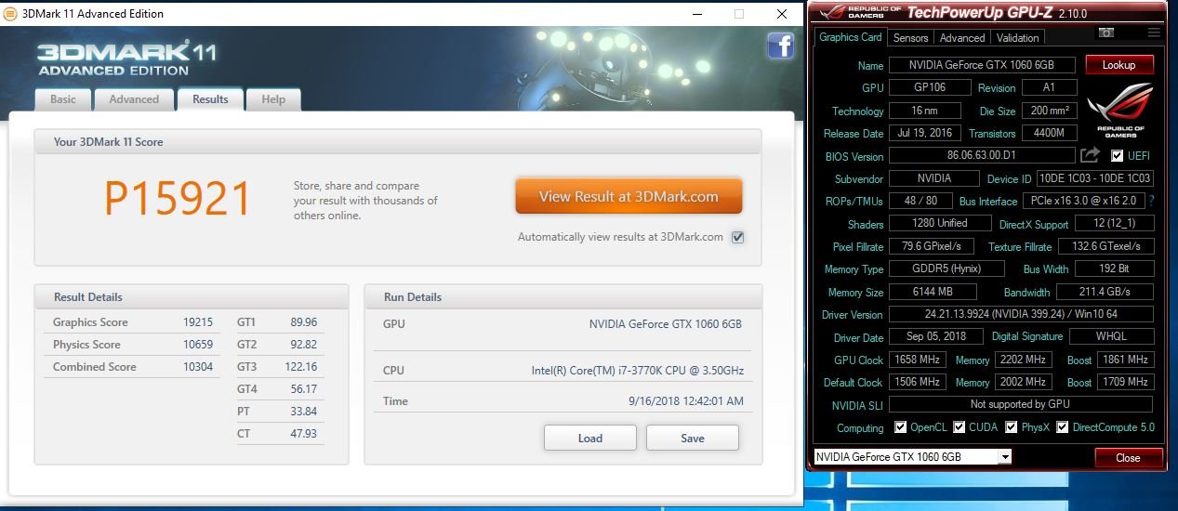The height and width of the screenshot is (511, 1178).
Task: Click the Bandwidth 211.4 GB/s field
Action: [x=1105, y=292]
